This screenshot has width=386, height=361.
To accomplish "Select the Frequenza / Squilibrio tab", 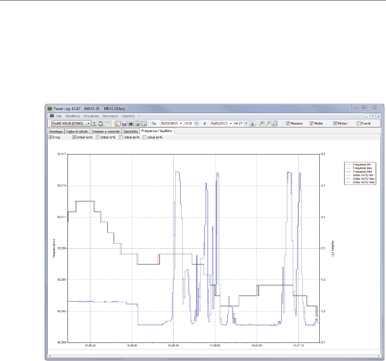I will point(157,131).
